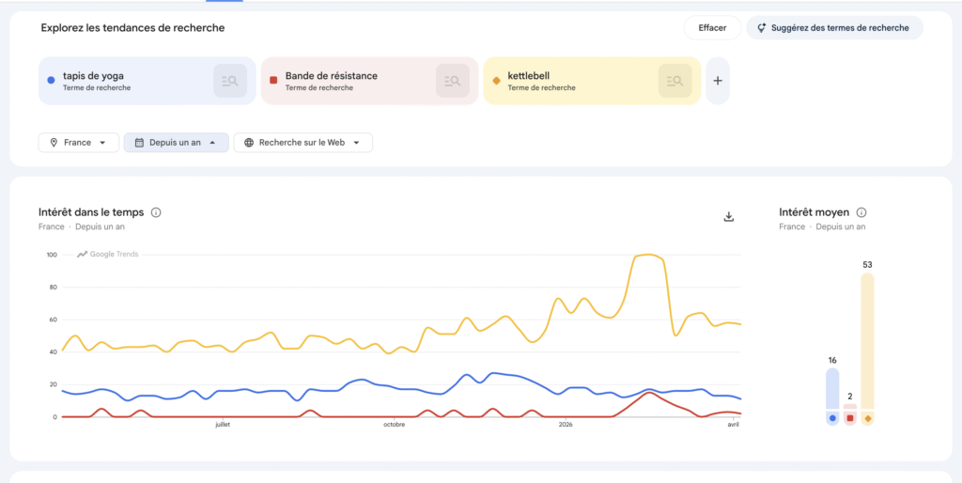Screen dimensions: 962x483
Task: Click Suggérez des termes de recherche
Action: click(833, 28)
